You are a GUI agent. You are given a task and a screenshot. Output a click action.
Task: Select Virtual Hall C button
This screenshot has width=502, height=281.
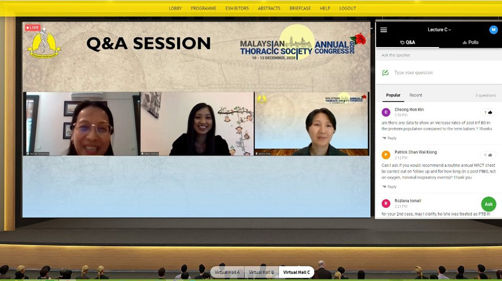296,272
